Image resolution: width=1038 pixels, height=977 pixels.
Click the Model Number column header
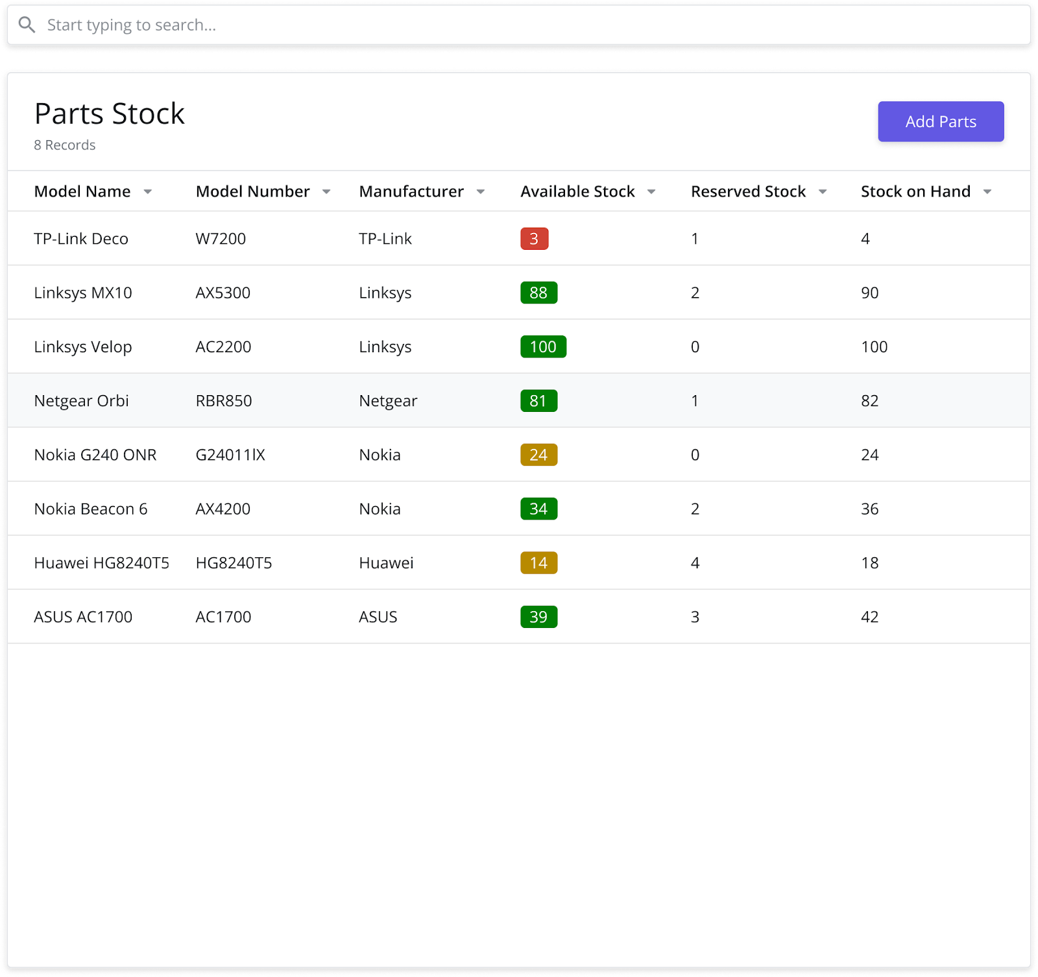tap(253, 191)
